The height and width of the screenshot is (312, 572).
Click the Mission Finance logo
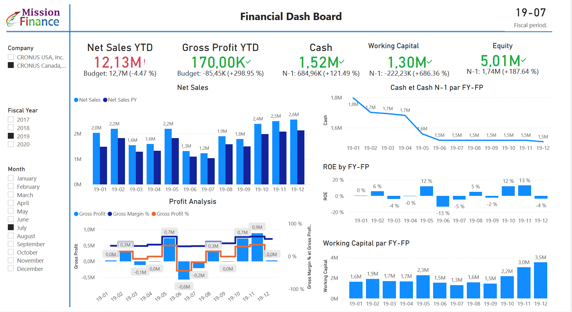pos(33,17)
